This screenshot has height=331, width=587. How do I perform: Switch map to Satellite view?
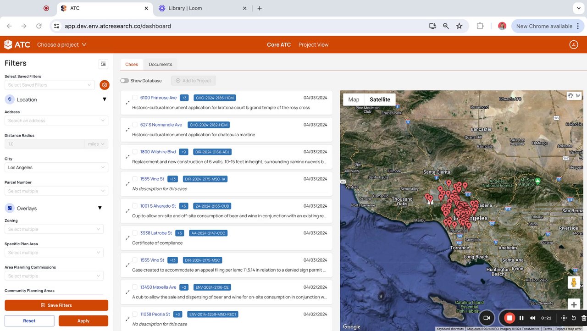(x=380, y=99)
